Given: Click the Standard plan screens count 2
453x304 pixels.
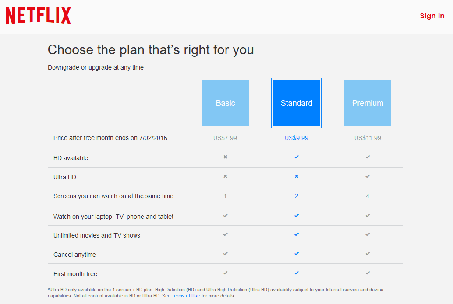Looking at the screenshot, I should [297, 196].
